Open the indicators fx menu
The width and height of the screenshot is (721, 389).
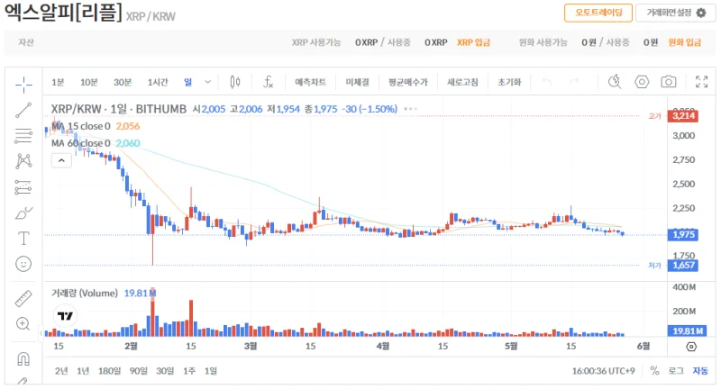[x=268, y=82]
